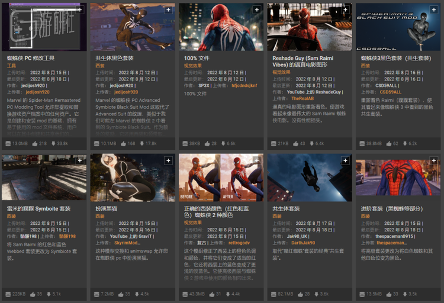Click the 工具 category link
This screenshot has height=303, width=444.
(x=12, y=66)
